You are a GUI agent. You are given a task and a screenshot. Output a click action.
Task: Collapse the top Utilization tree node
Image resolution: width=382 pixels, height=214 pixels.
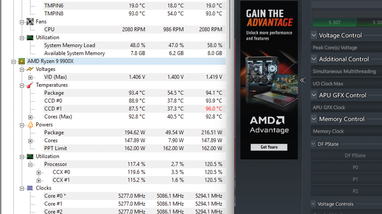coord(22,38)
